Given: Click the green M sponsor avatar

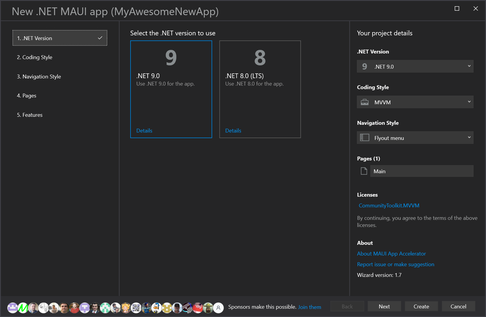Looking at the screenshot, I should coord(23,308).
